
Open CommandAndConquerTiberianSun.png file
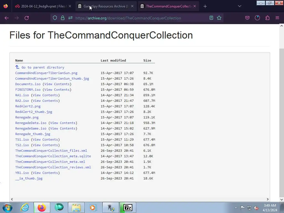pyautogui.click(x=46, y=73)
